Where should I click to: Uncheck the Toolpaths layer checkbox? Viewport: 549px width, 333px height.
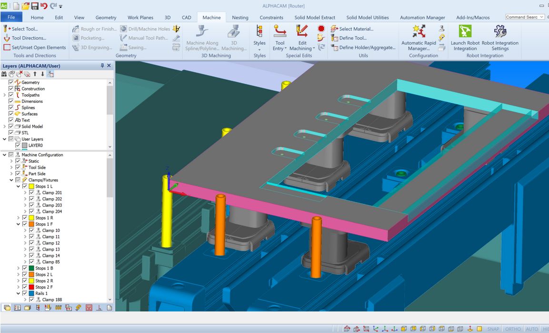tap(11, 95)
